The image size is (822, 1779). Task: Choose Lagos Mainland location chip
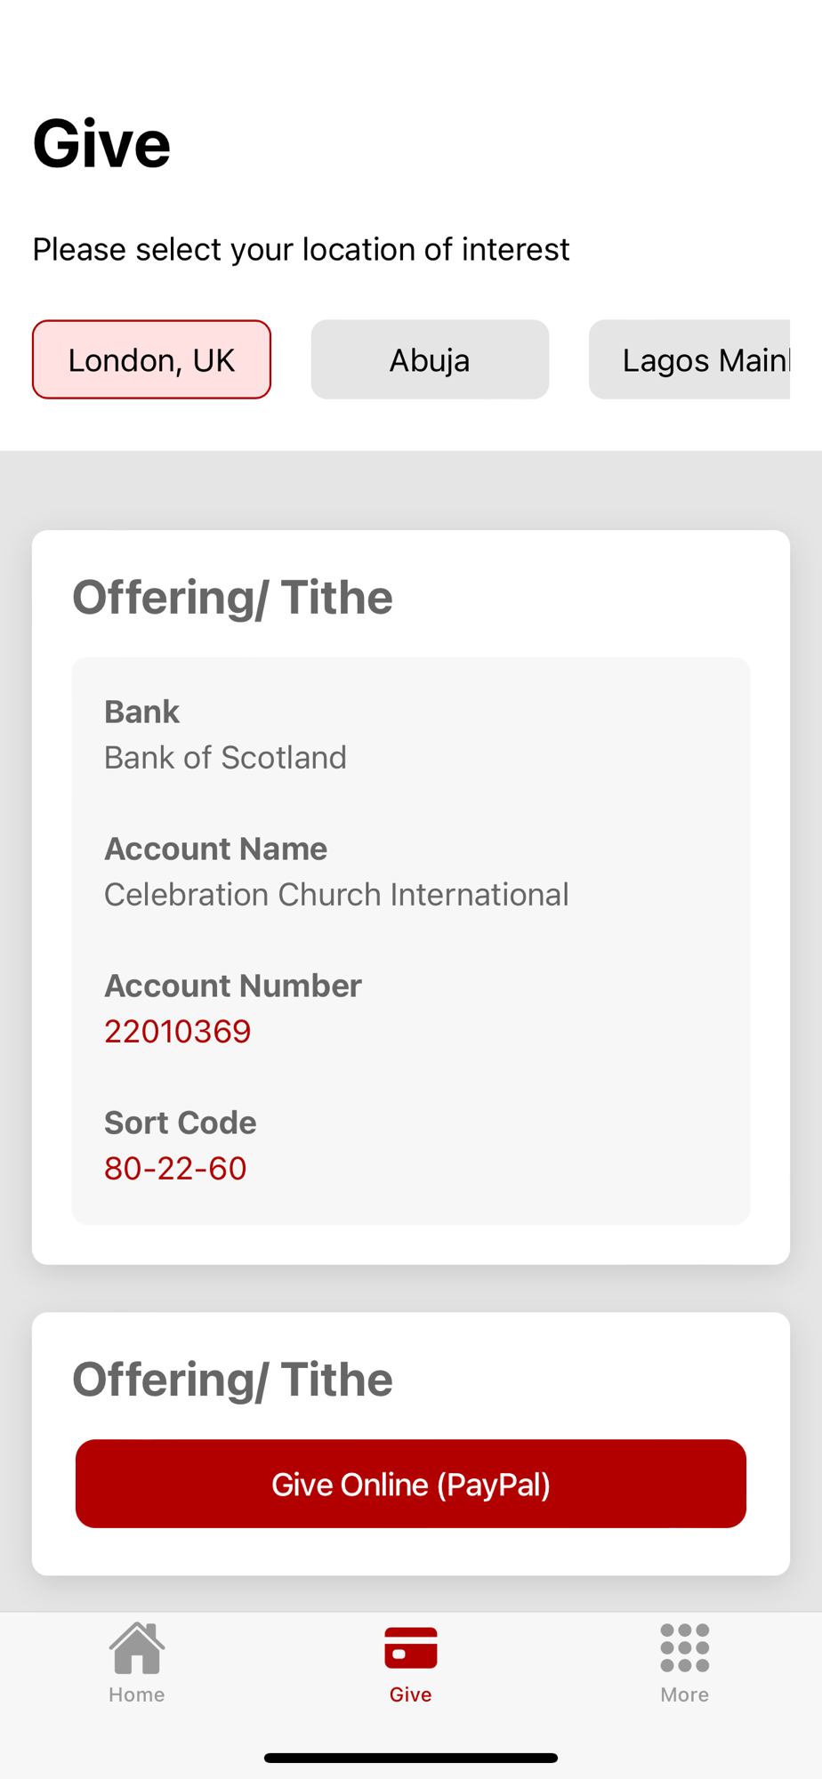pos(690,359)
